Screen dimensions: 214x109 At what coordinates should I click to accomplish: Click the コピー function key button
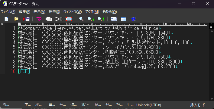click(x=85, y=105)
